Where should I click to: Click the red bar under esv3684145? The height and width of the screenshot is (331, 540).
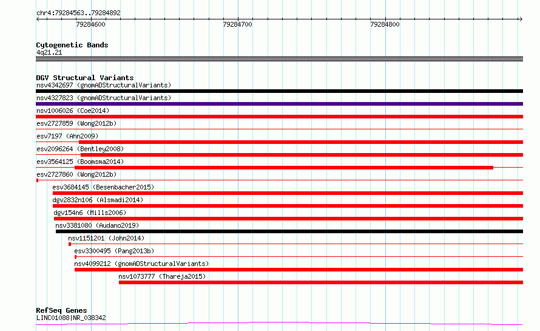click(x=288, y=193)
